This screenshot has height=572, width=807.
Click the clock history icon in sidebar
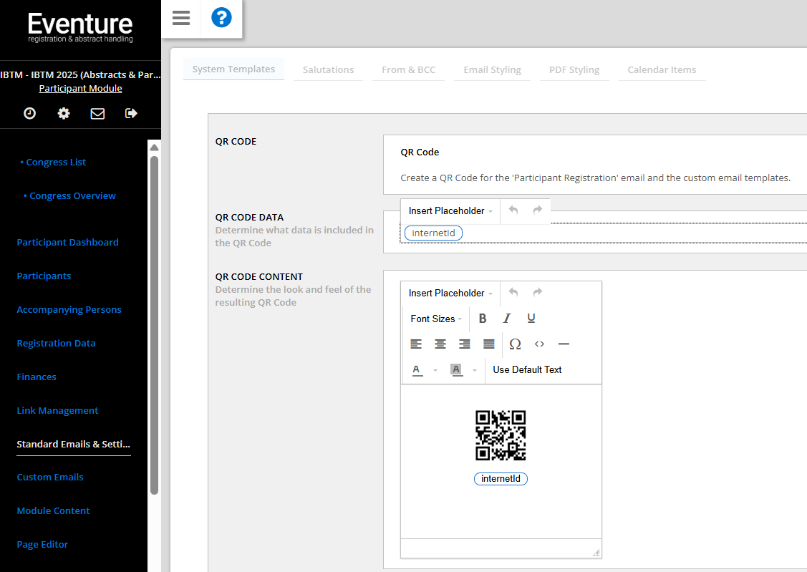29,113
